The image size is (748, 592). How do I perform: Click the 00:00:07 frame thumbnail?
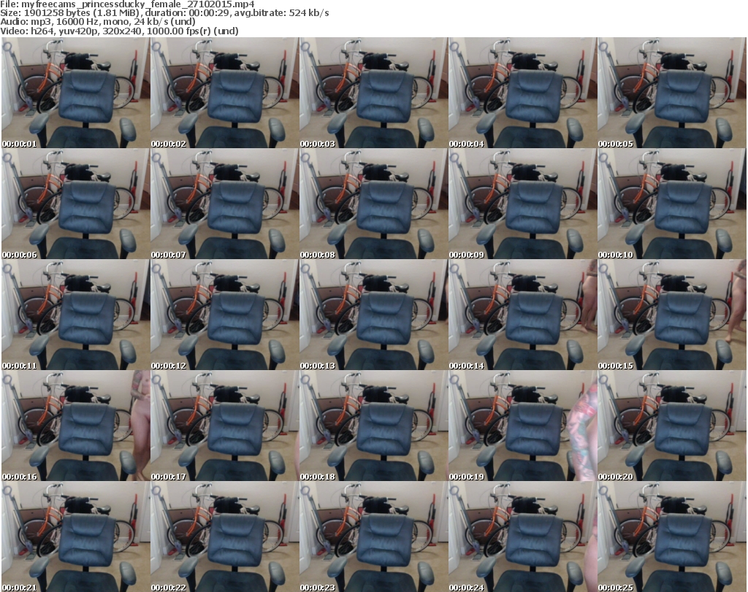[x=225, y=204]
